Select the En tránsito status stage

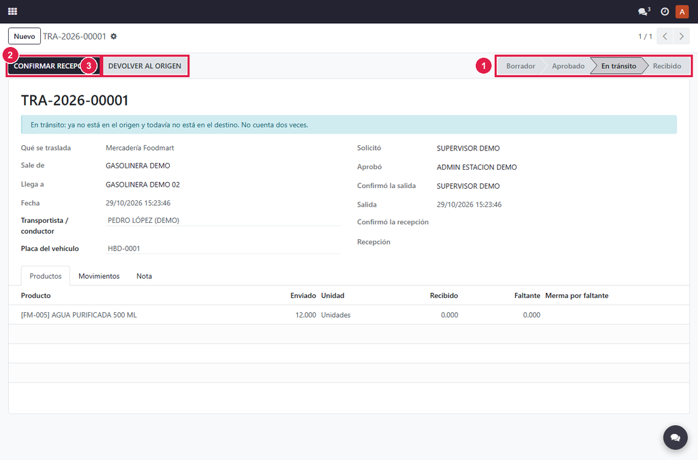pyautogui.click(x=619, y=66)
